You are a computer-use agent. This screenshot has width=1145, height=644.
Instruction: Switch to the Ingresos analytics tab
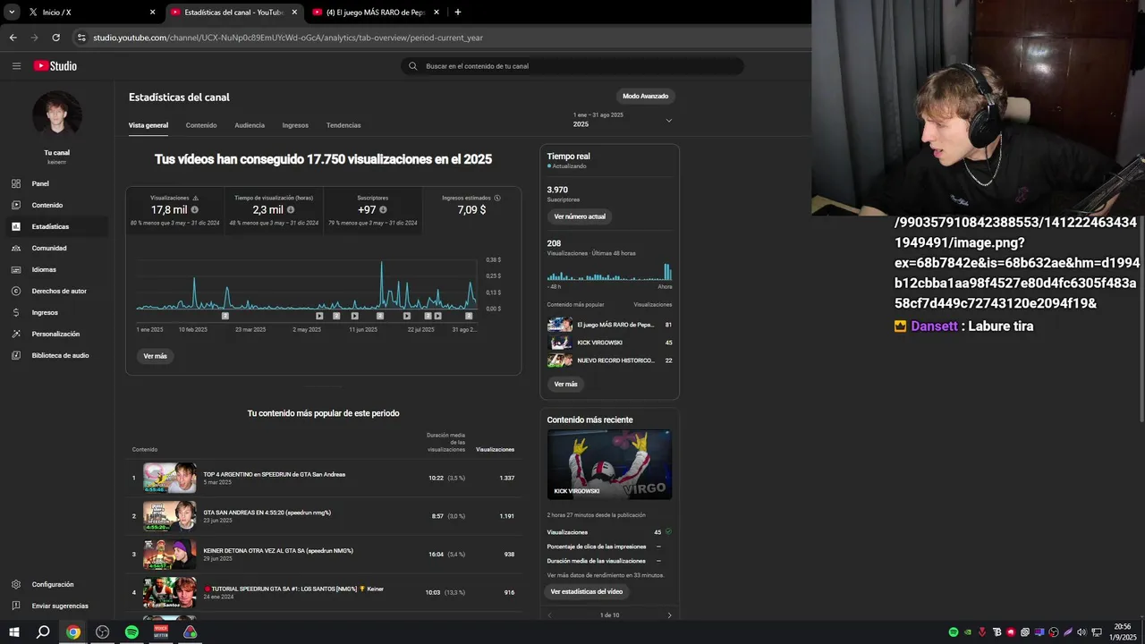tap(295, 125)
